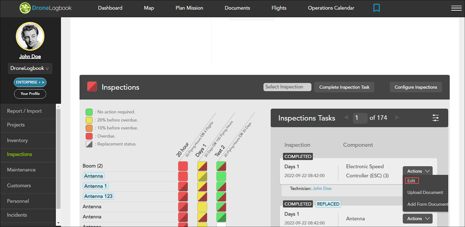Go to next inspection tasks page arrow
Viewport: 465px width, 227px height.
(x=397, y=117)
